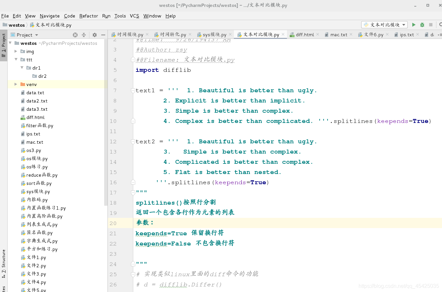Select reduce函数.py in project tree
The width and height of the screenshot is (442, 292).
tap(42, 175)
